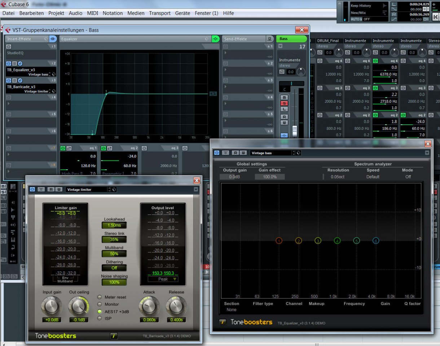
Task: Open the Bearbeiten menu
Action: pyautogui.click(x=31, y=13)
